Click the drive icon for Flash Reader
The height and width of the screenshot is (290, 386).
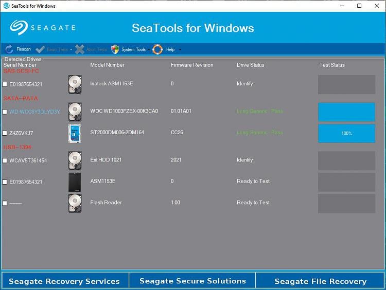75,204
